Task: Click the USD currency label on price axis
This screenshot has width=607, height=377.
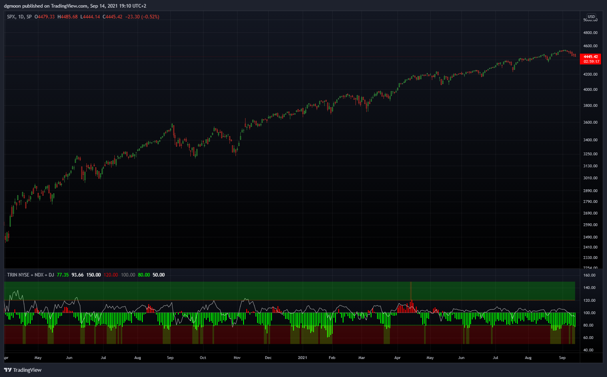Action: tap(591, 17)
